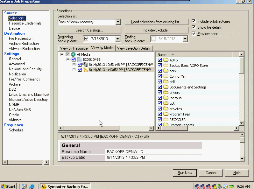Image resolution: width=254 pixels, height=189 pixels.
Task: Open Microsoft Active Directory settings
Action: (x=28, y=100)
